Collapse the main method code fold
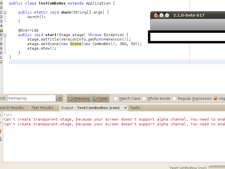This screenshot has height=169, width=225. (5, 12)
